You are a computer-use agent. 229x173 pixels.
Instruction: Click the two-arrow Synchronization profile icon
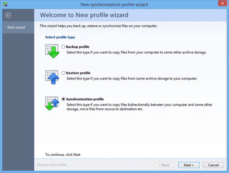point(52,103)
